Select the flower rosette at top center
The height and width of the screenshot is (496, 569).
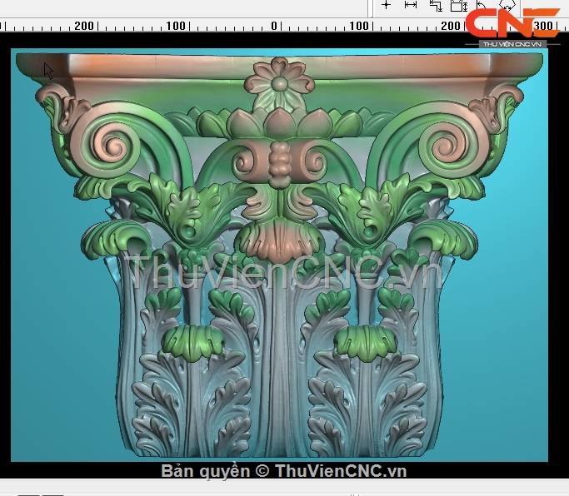pyautogui.click(x=279, y=82)
